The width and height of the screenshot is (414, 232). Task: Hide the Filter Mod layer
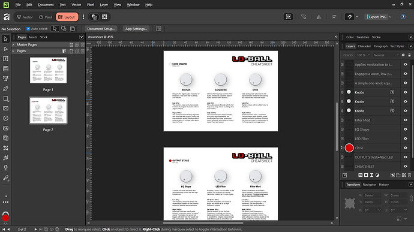point(405,120)
